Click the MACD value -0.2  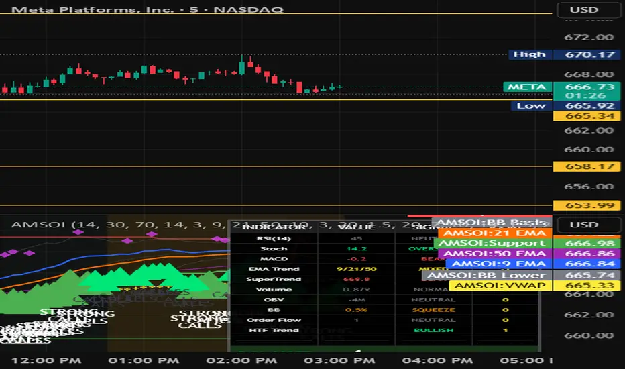[356, 259]
